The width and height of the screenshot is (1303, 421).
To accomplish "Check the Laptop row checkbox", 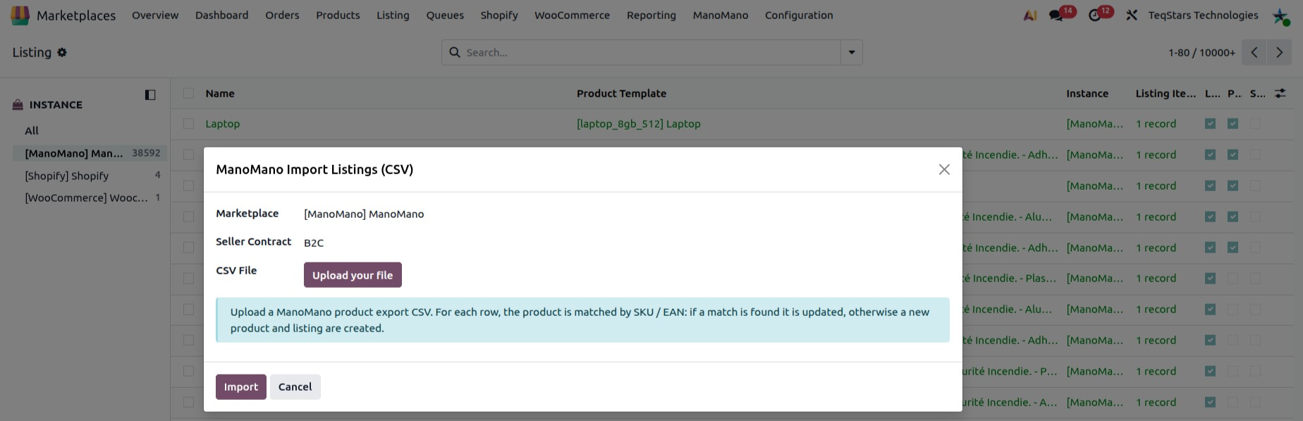I will (x=188, y=123).
